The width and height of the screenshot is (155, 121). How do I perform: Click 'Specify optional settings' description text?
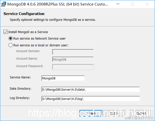pyautogui.click(x=53, y=20)
